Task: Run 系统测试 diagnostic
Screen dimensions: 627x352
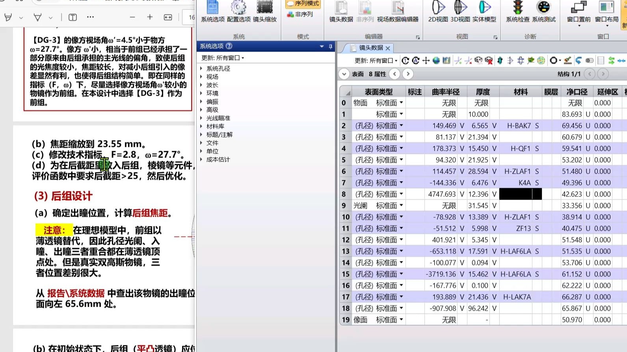Action: pyautogui.click(x=544, y=11)
